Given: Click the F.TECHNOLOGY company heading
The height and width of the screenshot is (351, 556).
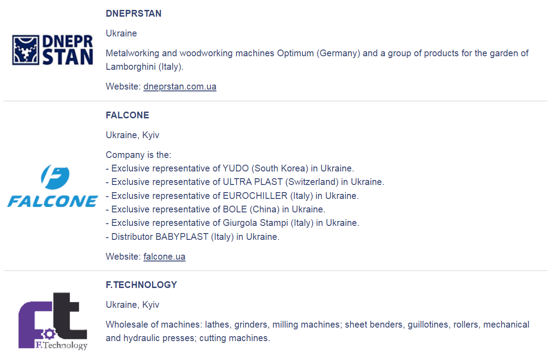Looking at the screenshot, I should pos(141,285).
